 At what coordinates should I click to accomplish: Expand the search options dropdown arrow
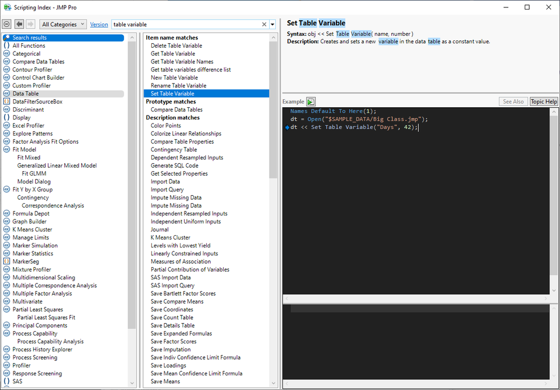pos(272,25)
